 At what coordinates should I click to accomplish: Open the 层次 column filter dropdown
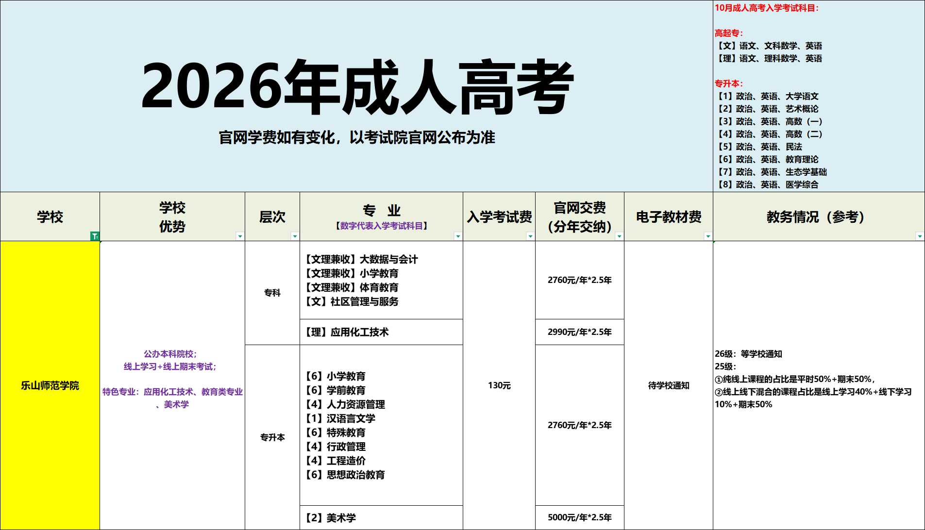coord(295,236)
